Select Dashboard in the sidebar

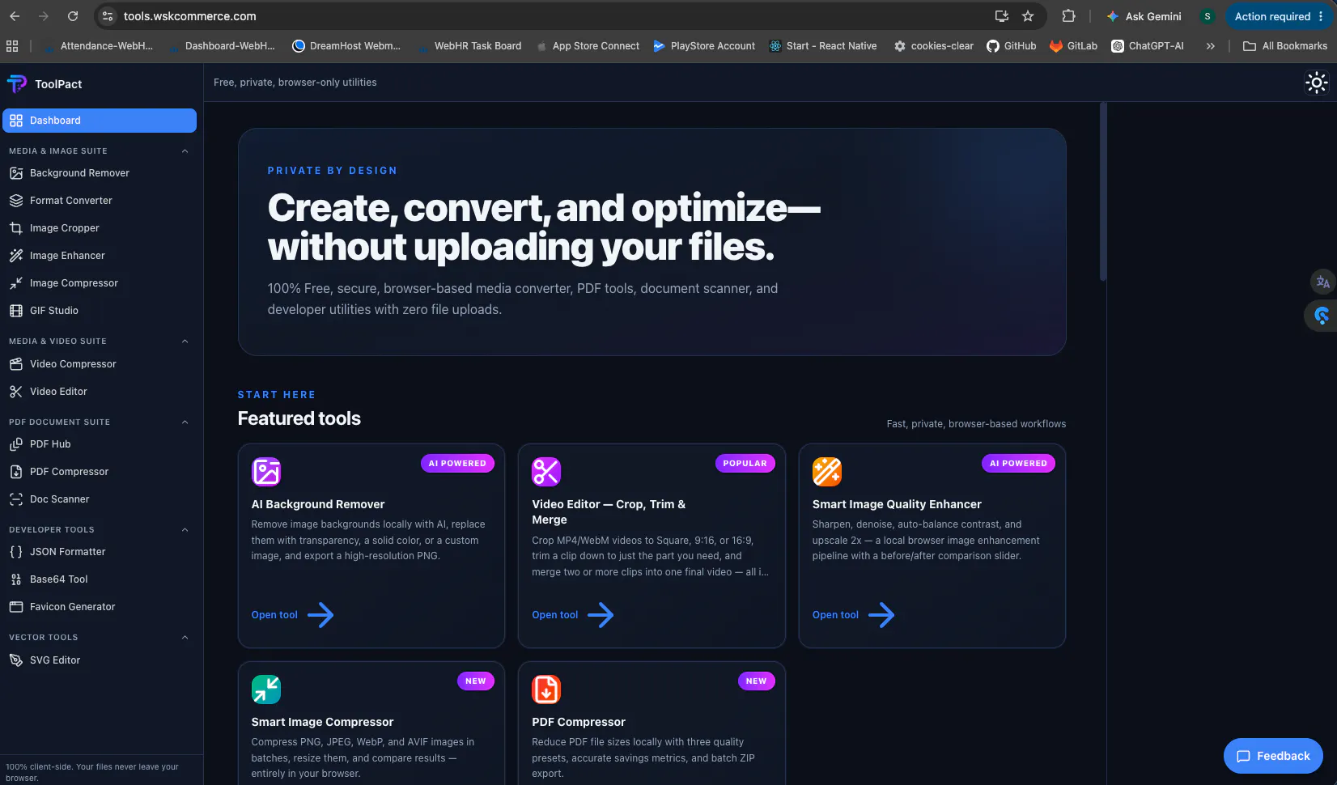(x=100, y=121)
